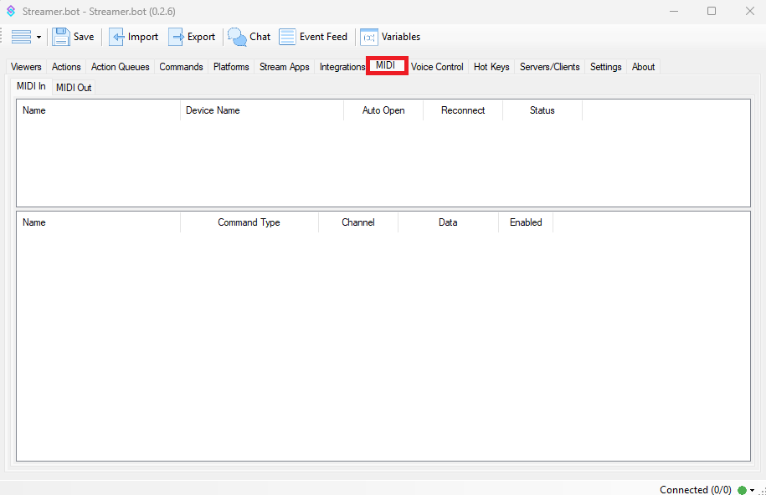Viewport: 766px width, 495px height.
Task: Click the Save floppy disk icon
Action: click(61, 37)
